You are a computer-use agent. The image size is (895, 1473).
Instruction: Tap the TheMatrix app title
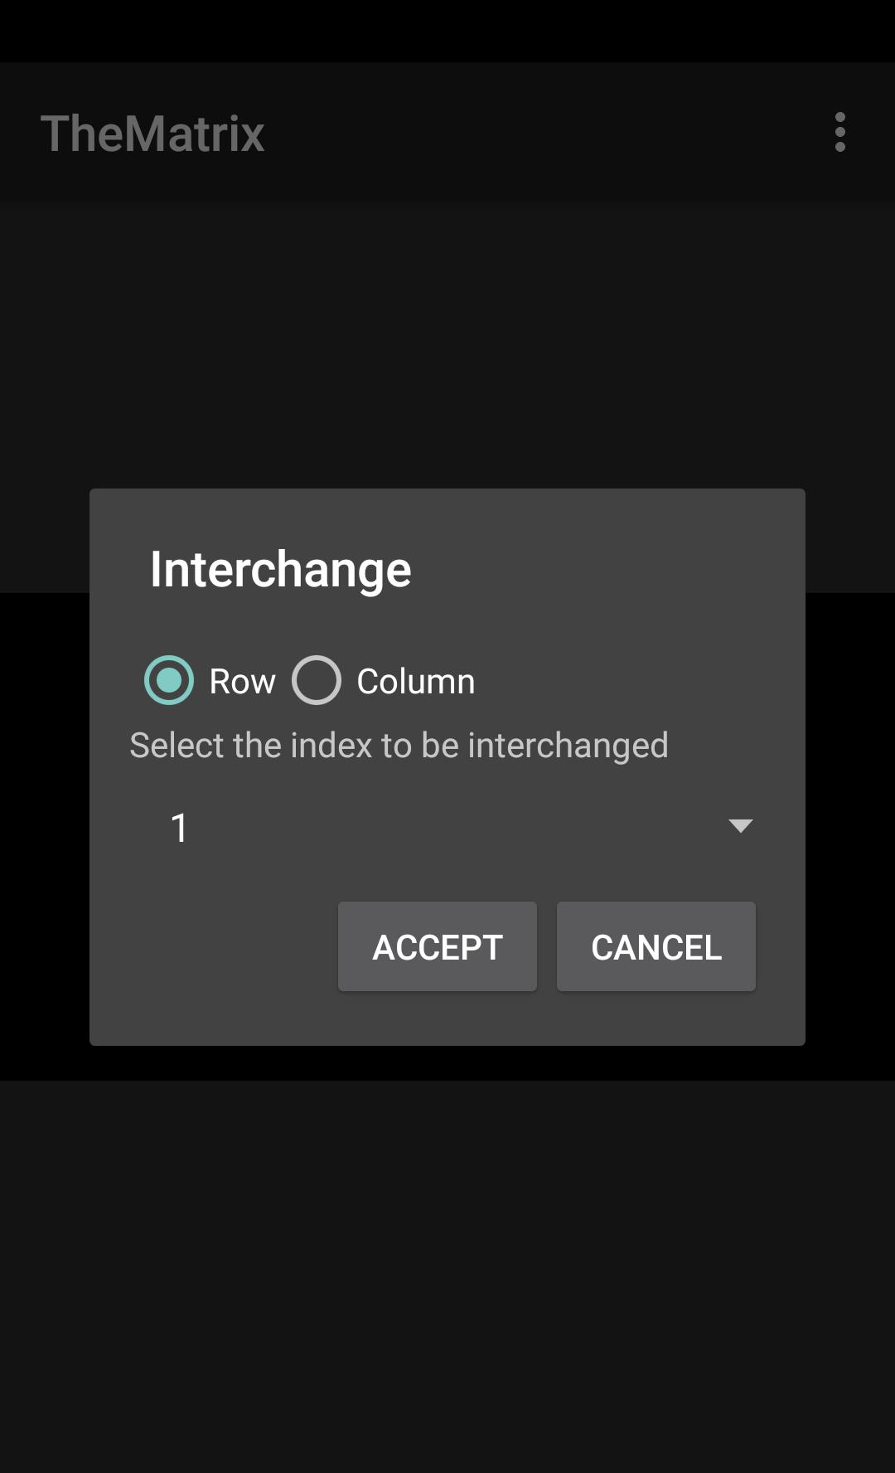152,134
